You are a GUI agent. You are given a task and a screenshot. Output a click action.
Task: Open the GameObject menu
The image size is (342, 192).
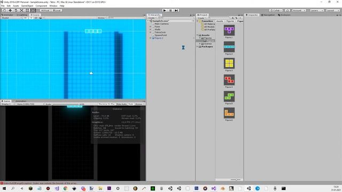pos(27,6)
